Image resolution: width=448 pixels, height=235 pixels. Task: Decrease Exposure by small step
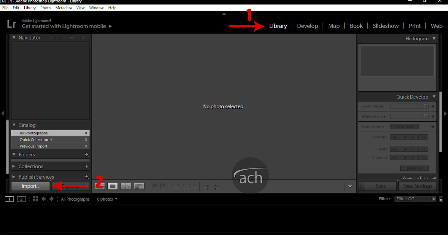(404, 137)
